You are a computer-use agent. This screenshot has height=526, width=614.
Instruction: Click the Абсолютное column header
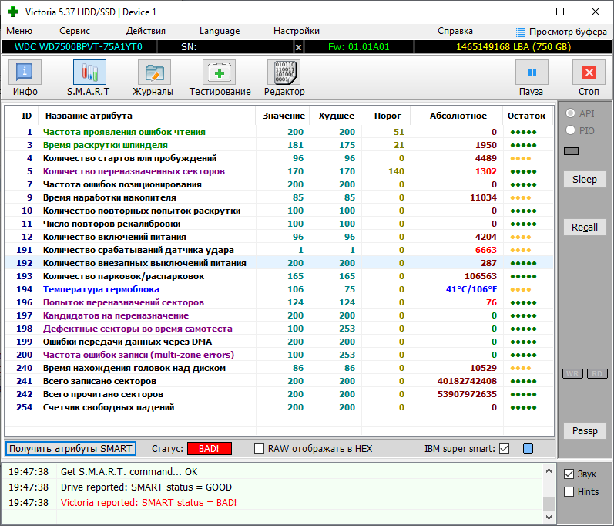click(x=458, y=116)
